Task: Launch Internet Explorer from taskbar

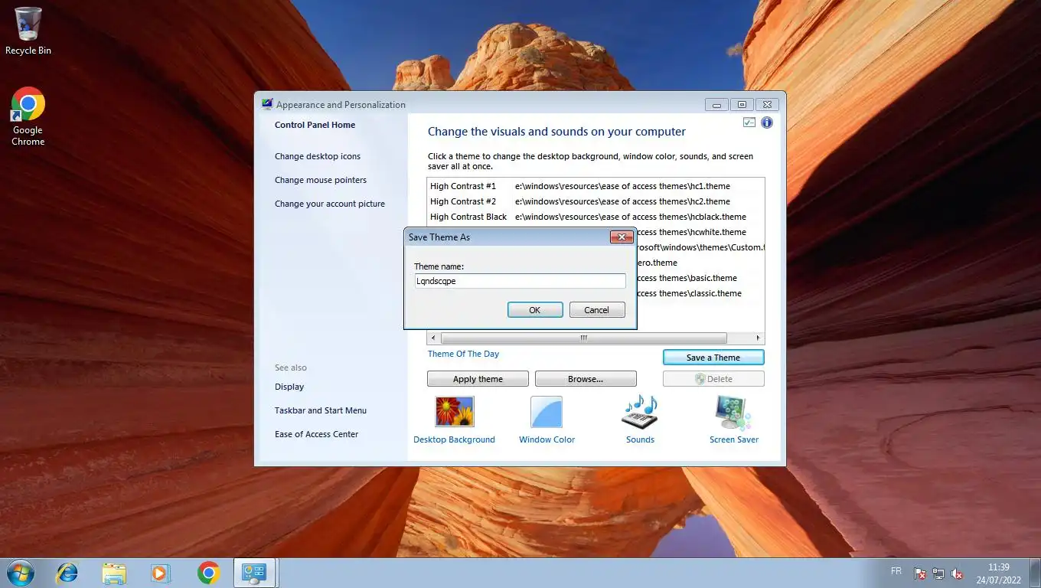Action: 67,573
